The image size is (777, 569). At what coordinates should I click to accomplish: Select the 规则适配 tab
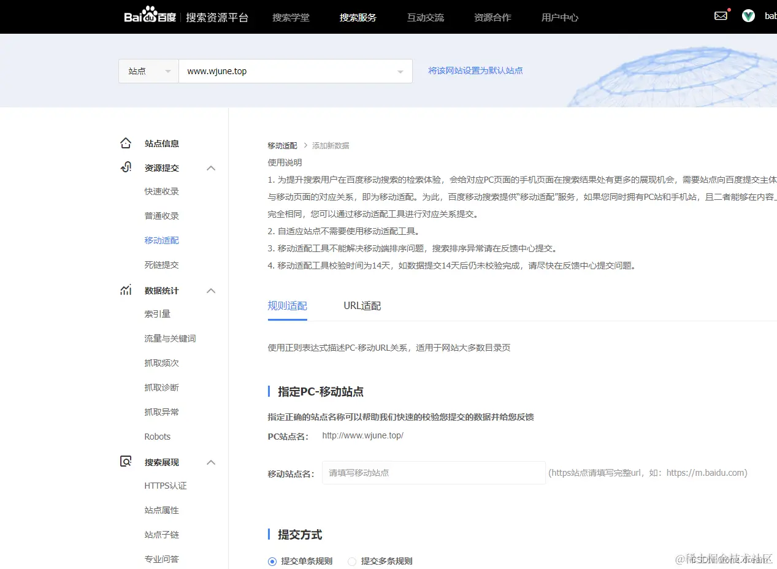click(x=287, y=305)
